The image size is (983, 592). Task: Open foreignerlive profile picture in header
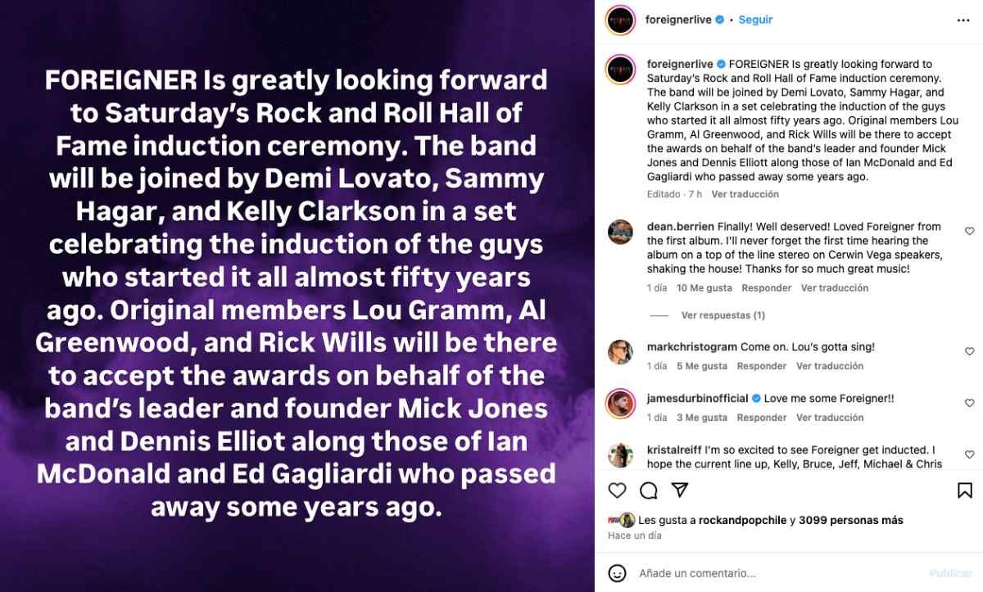[x=621, y=20]
